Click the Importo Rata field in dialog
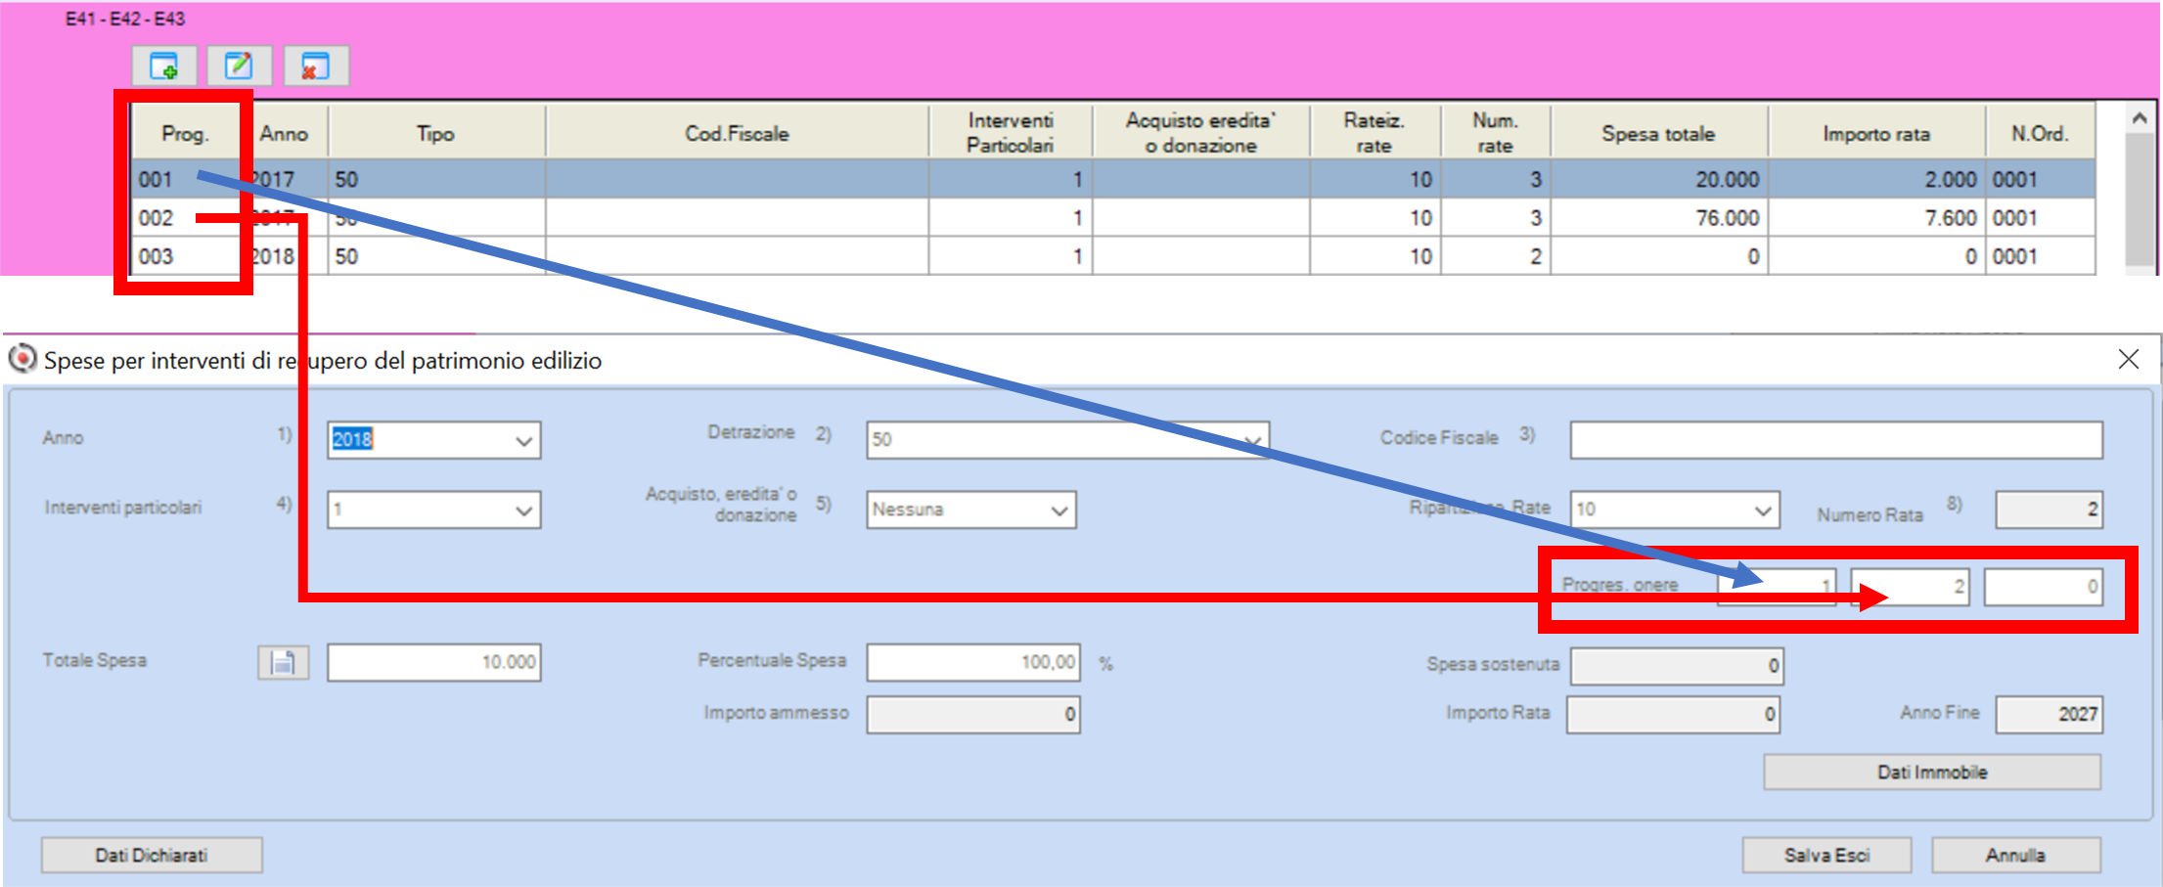Screen dimensions: 2163x887 pyautogui.click(x=1673, y=714)
